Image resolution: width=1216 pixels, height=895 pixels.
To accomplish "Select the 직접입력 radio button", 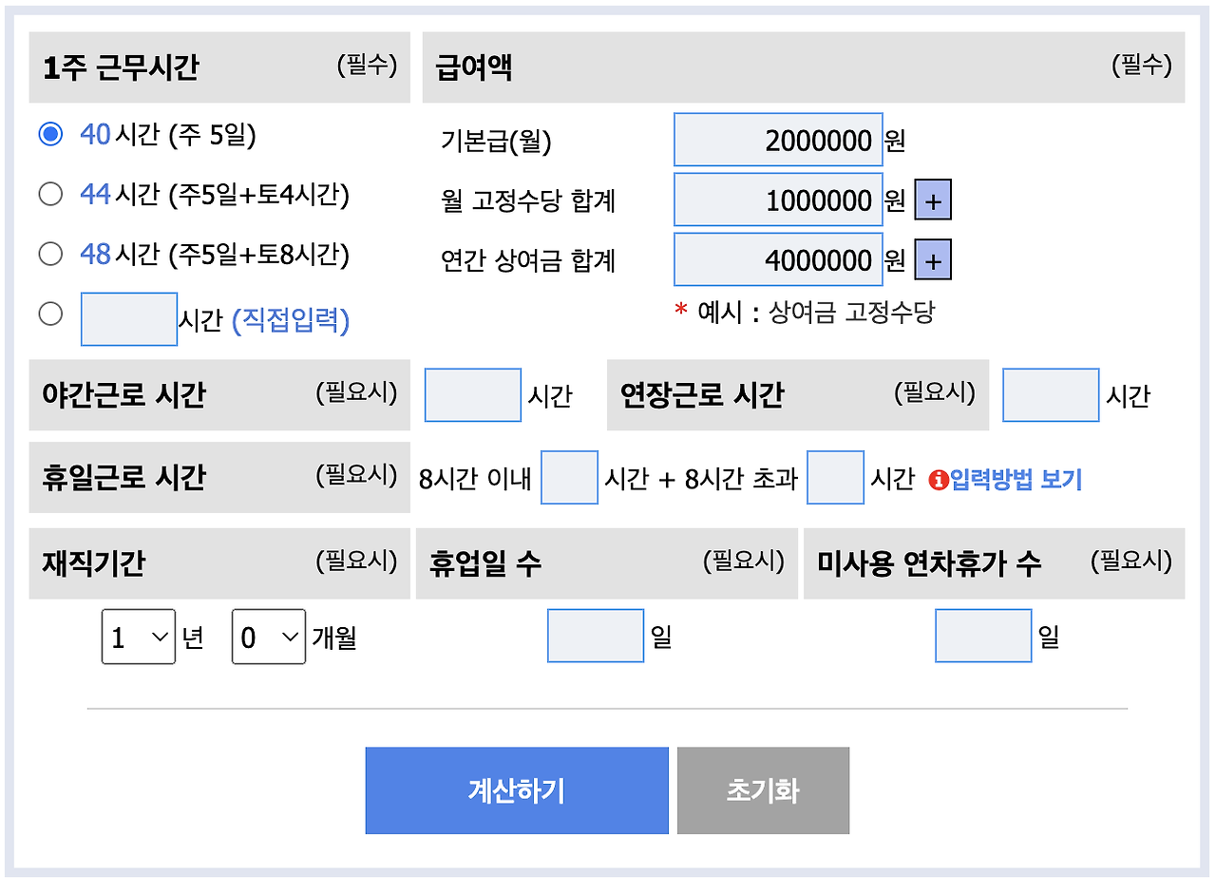I will [50, 314].
